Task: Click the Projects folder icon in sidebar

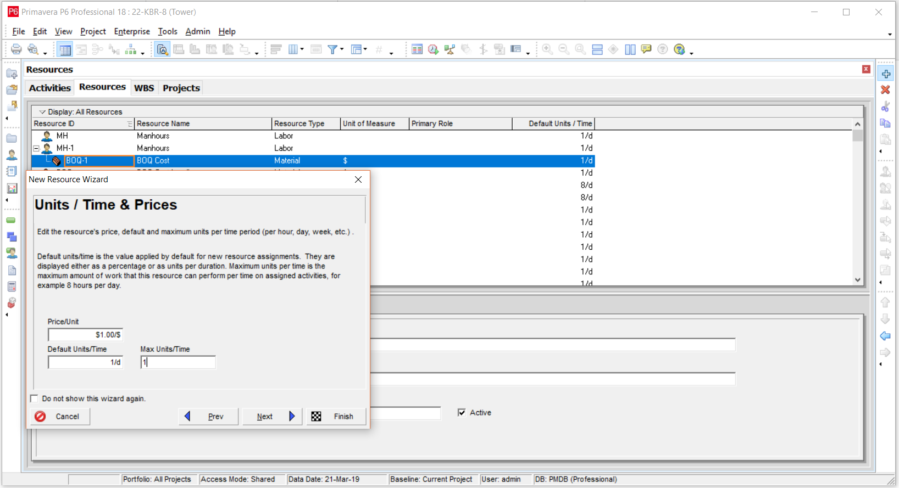Action: tap(12, 139)
